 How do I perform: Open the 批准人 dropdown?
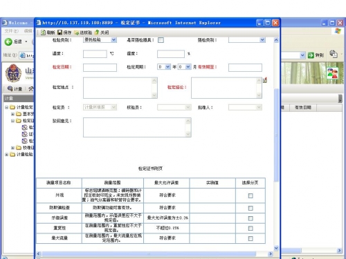(x=259, y=107)
